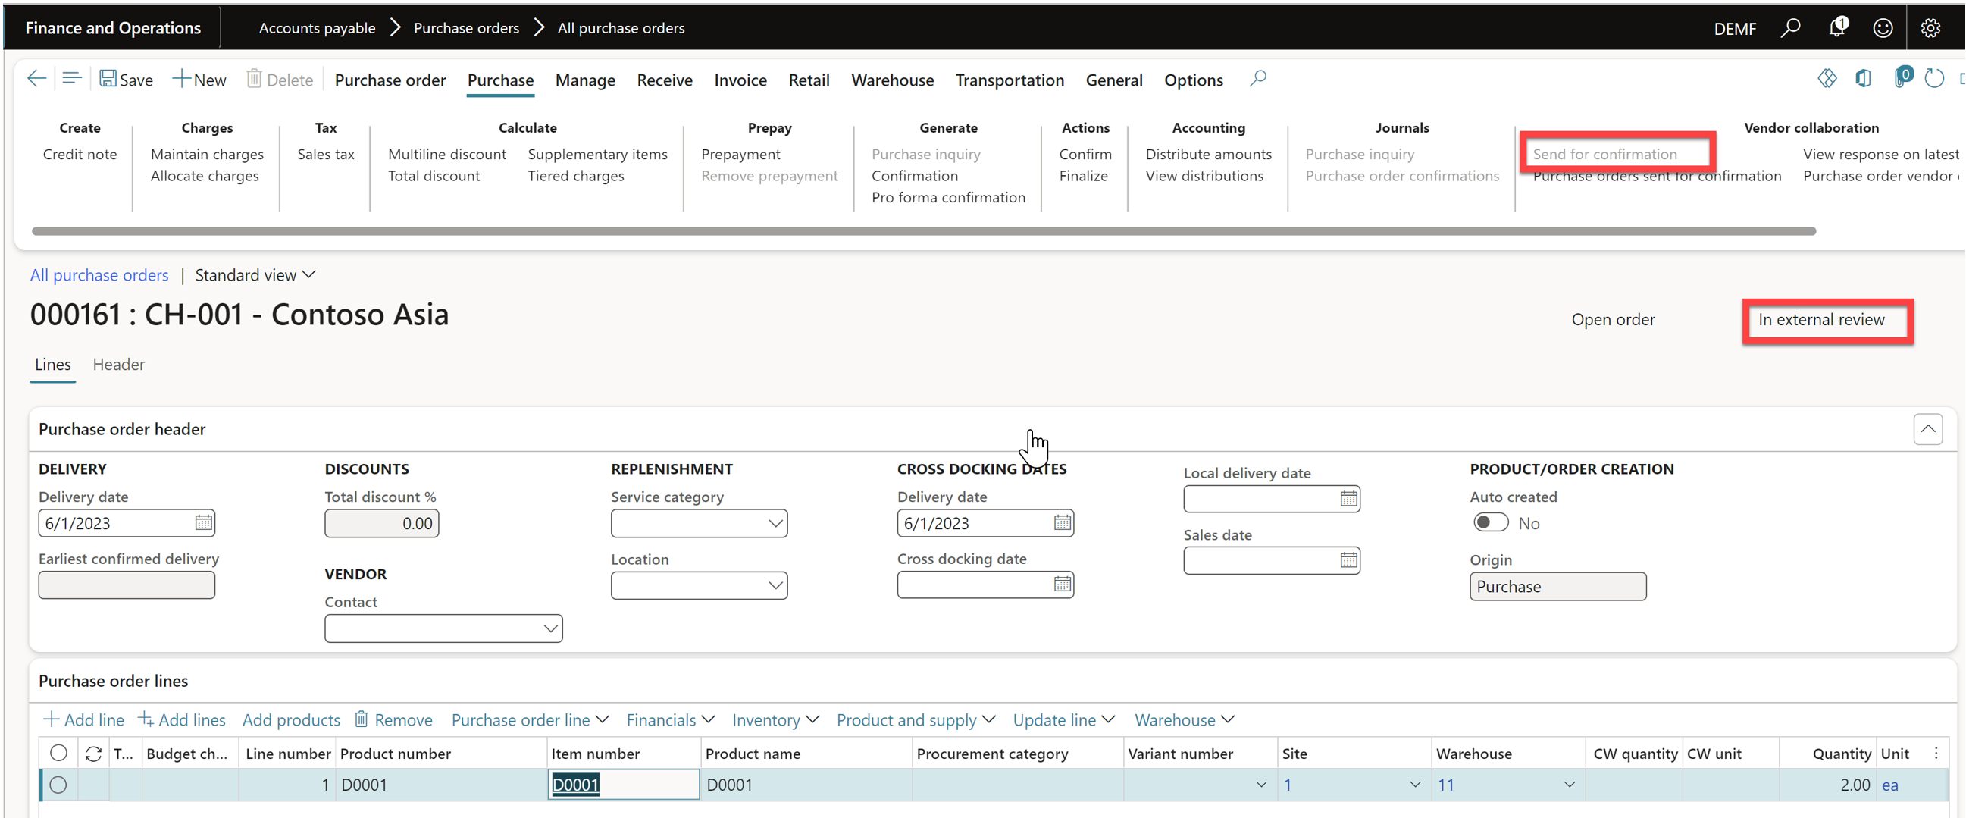
Task: Click Maintain charges button
Action: click(207, 154)
